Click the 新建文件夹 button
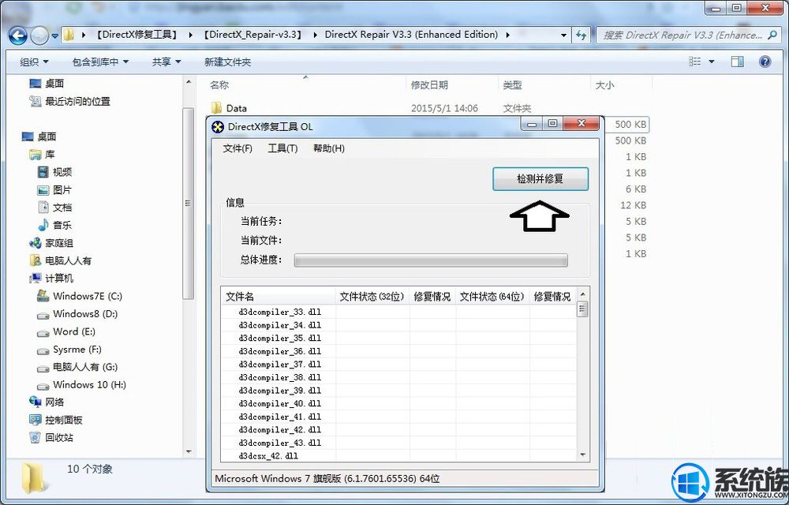This screenshot has height=505, width=789. 227,62
